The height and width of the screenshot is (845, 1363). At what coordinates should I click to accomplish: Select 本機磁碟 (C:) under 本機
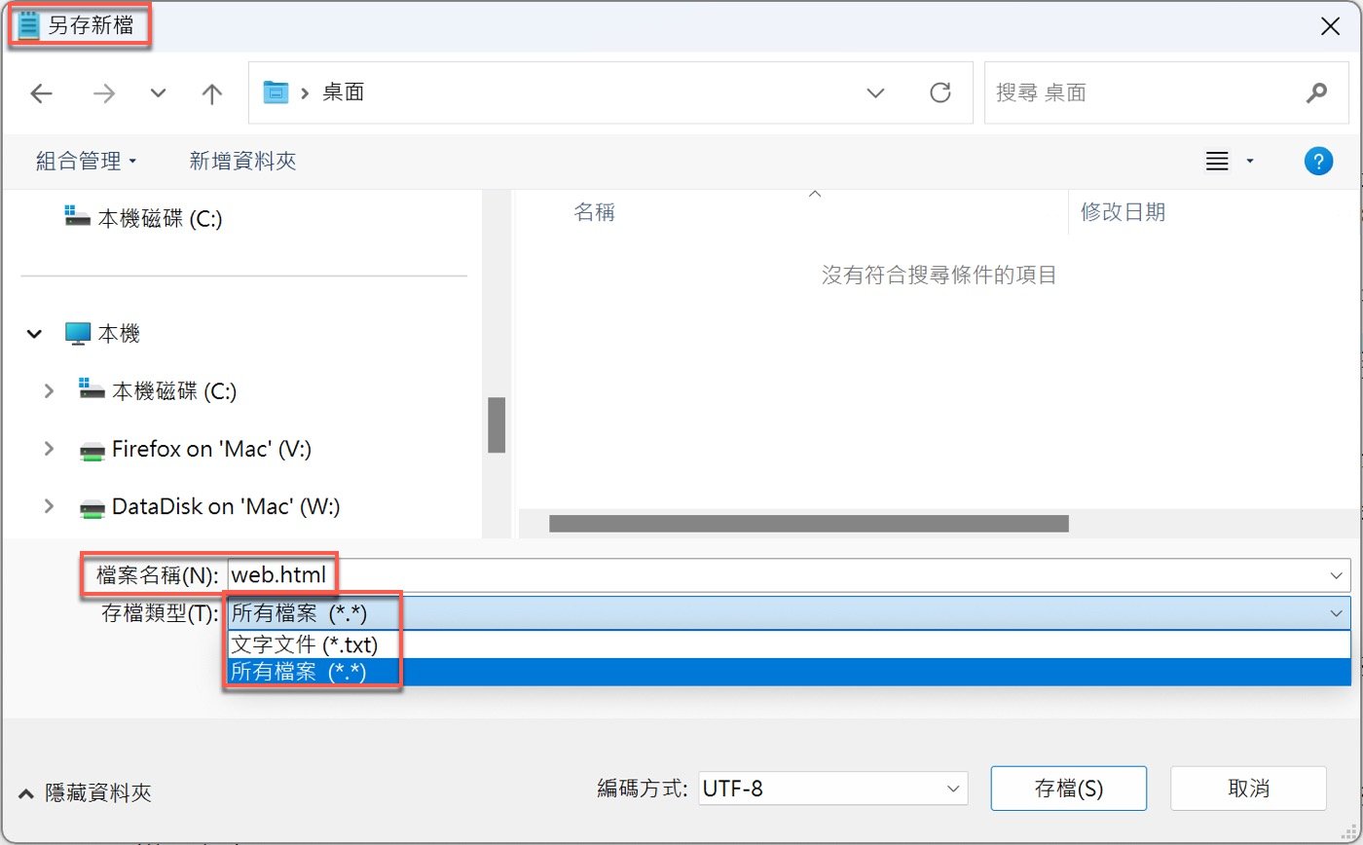(158, 391)
